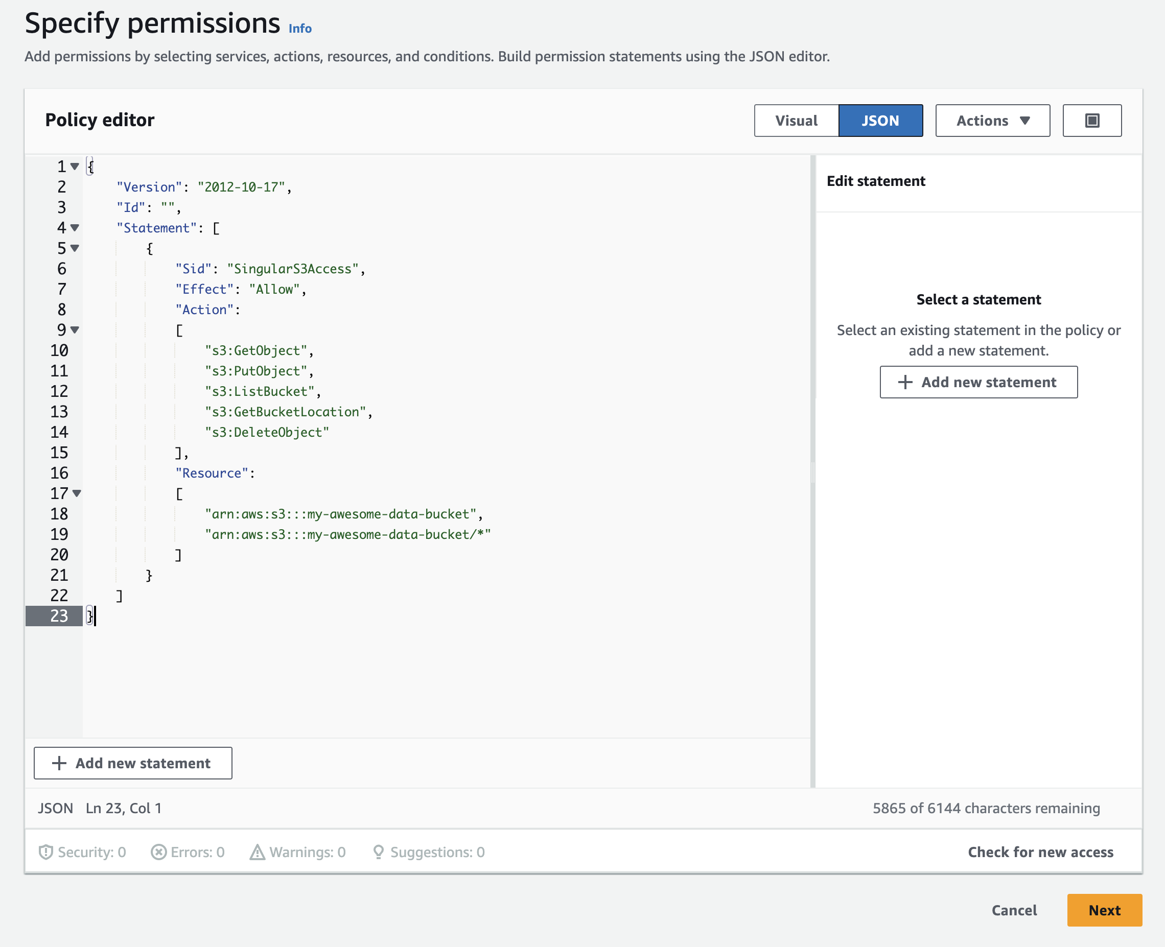Switch to the Visual editor tab
The height and width of the screenshot is (947, 1165).
click(796, 121)
